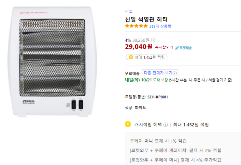The image size is (241, 165).
Task: Click the 로켓와우 + 쿠페이 계좌이체 2% 적립 line
Action: [x=175, y=150]
